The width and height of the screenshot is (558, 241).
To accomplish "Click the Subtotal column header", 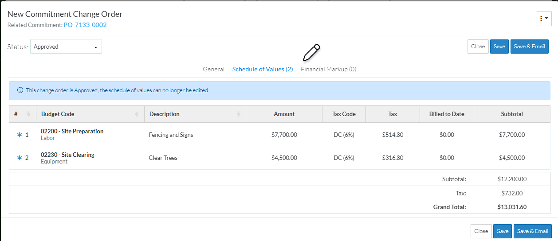I will pyautogui.click(x=512, y=114).
